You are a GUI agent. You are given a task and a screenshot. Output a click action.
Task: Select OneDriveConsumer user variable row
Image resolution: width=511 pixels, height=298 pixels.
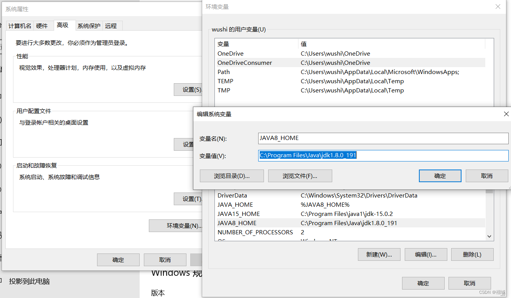[350, 63]
